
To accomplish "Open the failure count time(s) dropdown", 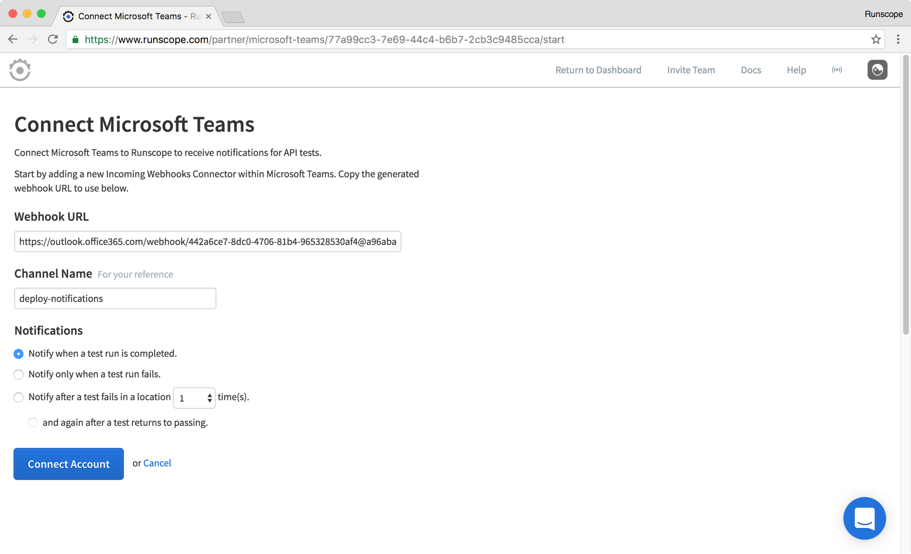I will [194, 398].
